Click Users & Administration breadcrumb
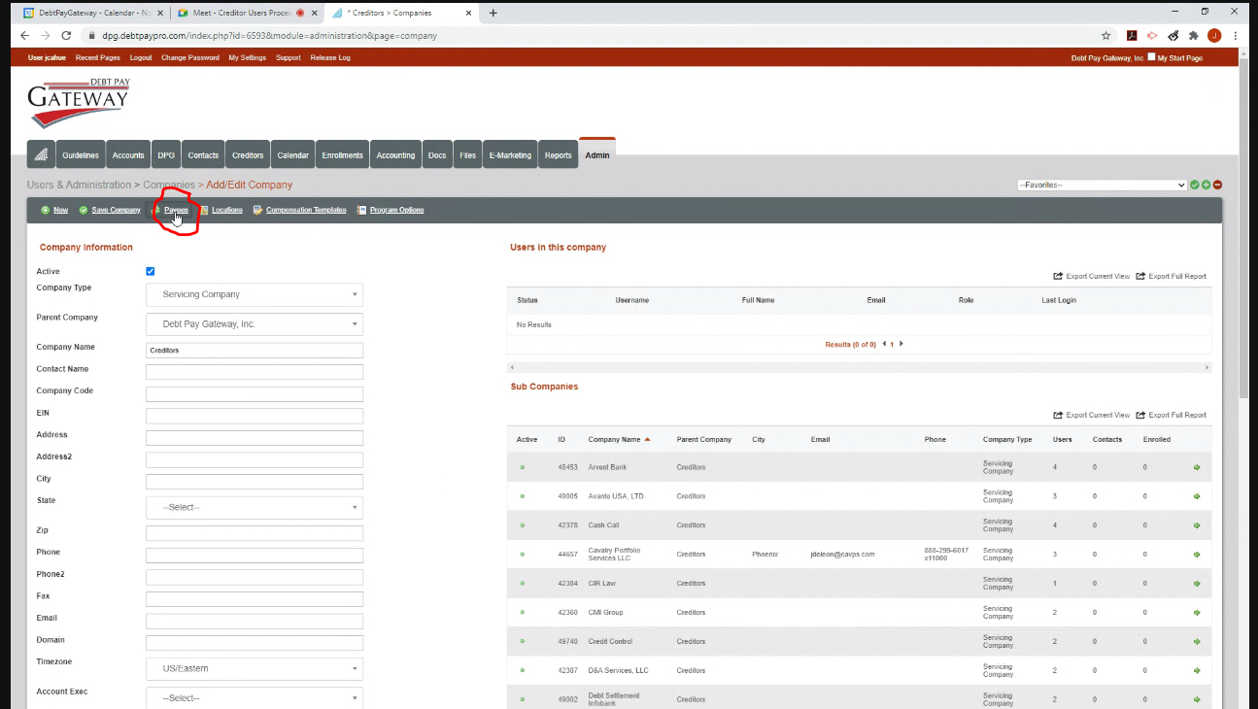 (79, 185)
